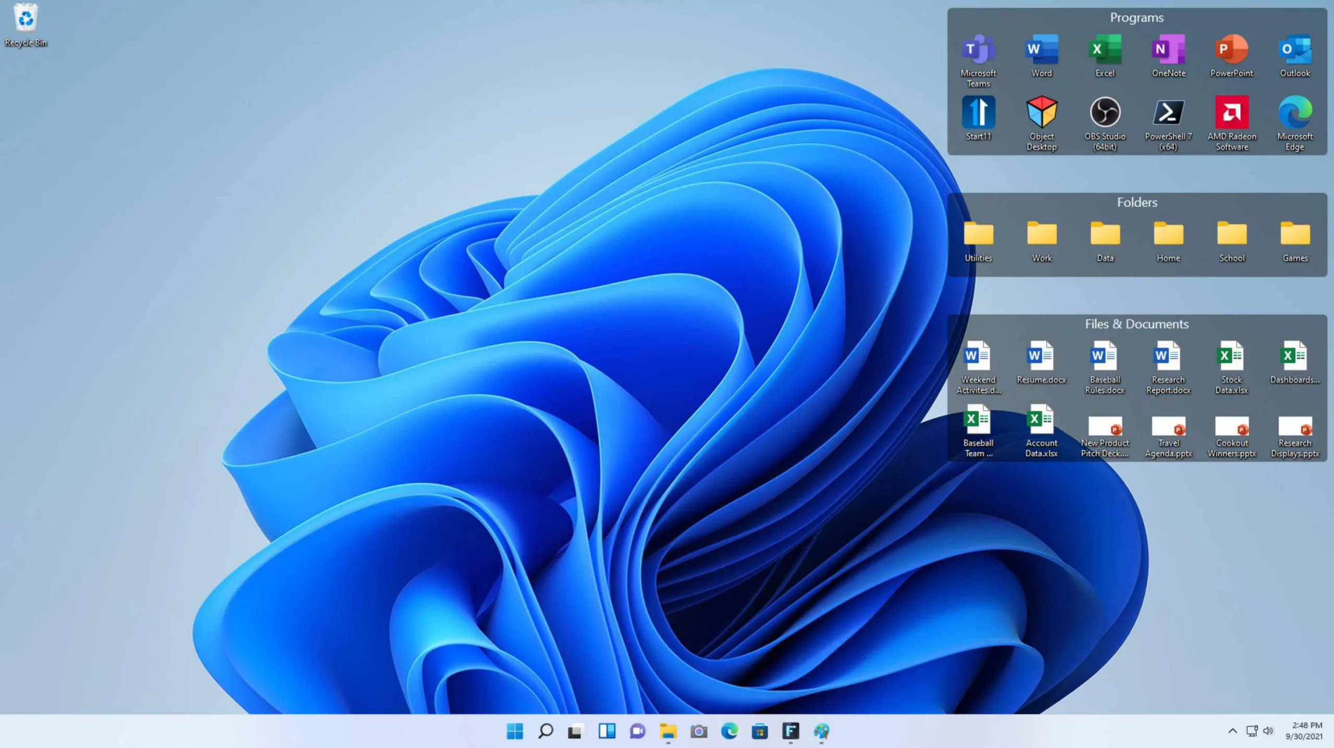The height and width of the screenshot is (748, 1334).
Task: Click the Files & Documents section header
Action: point(1137,323)
